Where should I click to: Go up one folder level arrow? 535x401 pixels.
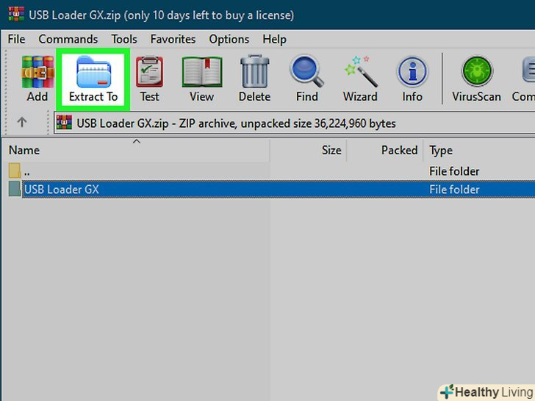[x=22, y=122]
